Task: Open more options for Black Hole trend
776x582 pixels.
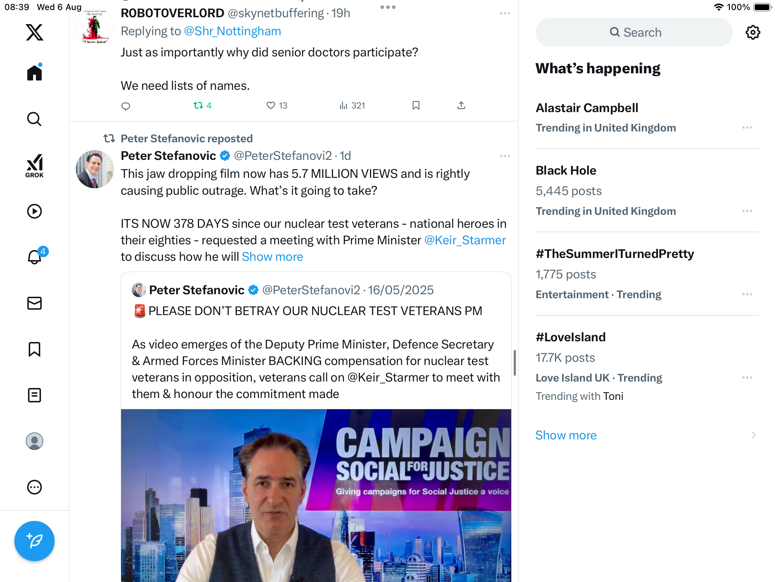Action: [x=747, y=211]
